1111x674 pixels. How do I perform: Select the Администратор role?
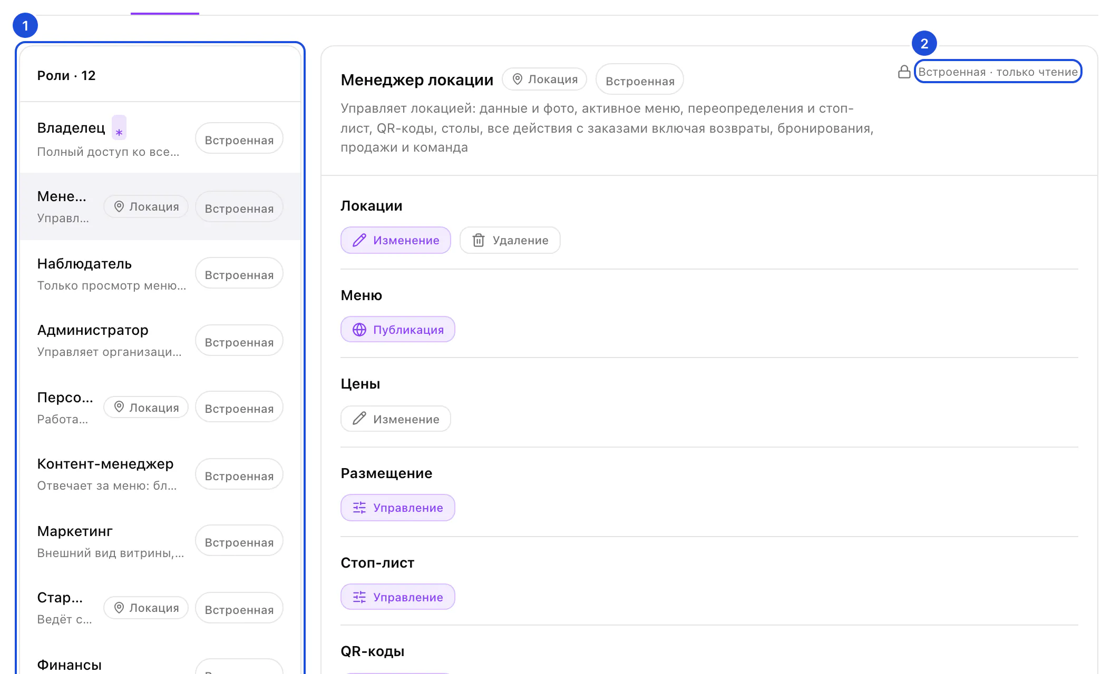point(160,340)
